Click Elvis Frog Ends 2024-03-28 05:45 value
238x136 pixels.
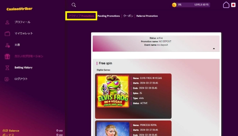(x=148, y=88)
